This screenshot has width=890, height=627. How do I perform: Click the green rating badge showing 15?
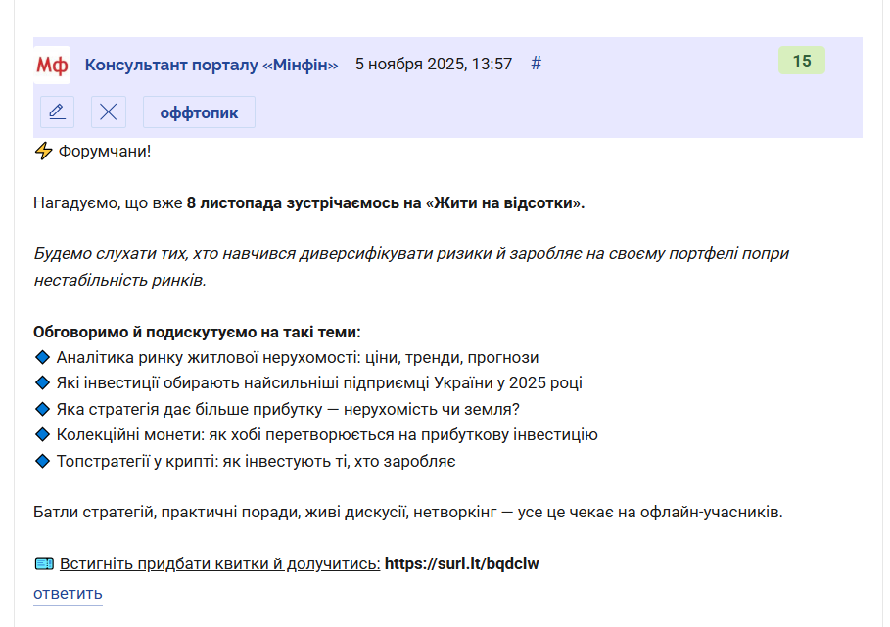(801, 61)
